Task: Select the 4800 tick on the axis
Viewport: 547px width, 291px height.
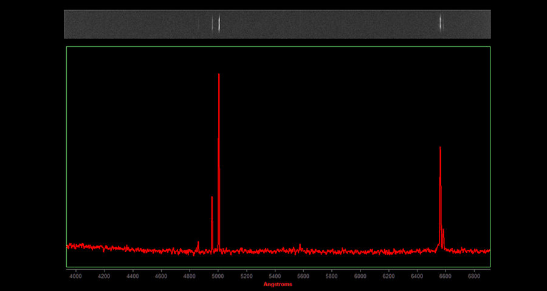Action: pos(190,276)
